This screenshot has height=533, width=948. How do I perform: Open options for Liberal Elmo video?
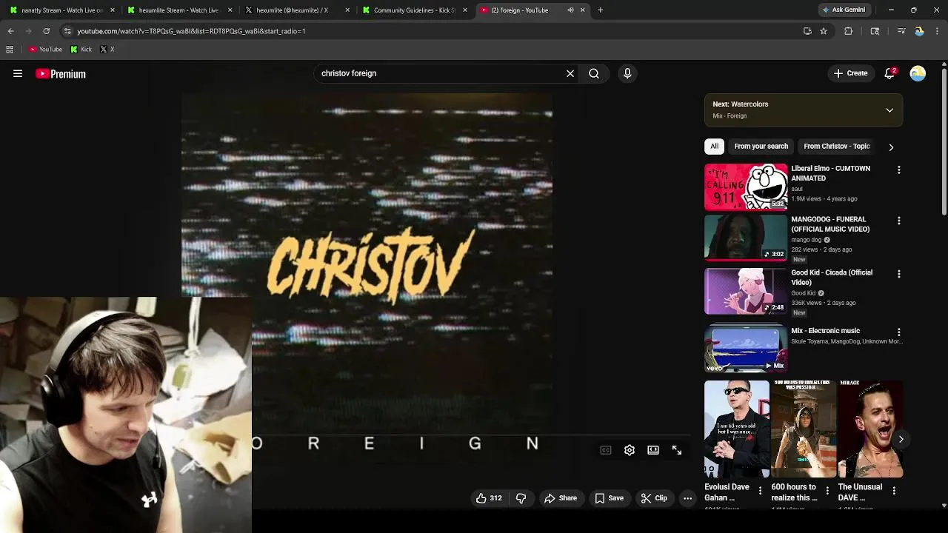pos(898,170)
